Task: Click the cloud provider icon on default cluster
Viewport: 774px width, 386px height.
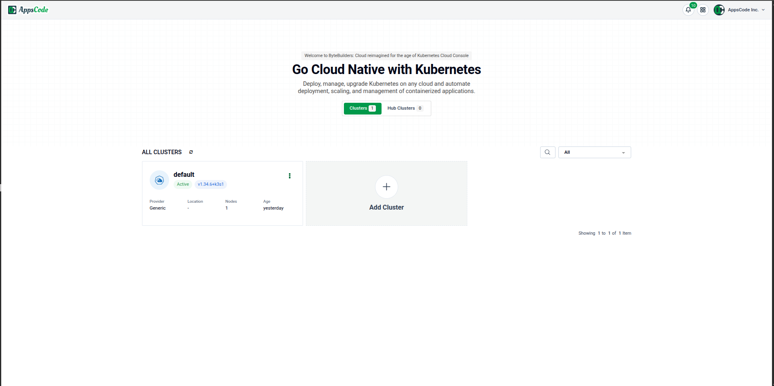Action: (x=159, y=180)
